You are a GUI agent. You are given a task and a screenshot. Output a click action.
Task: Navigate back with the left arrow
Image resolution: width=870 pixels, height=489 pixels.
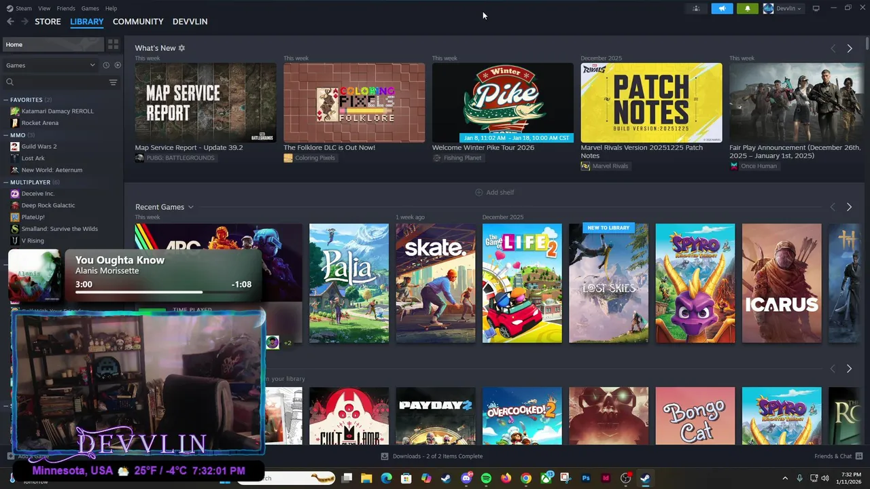coord(10,22)
